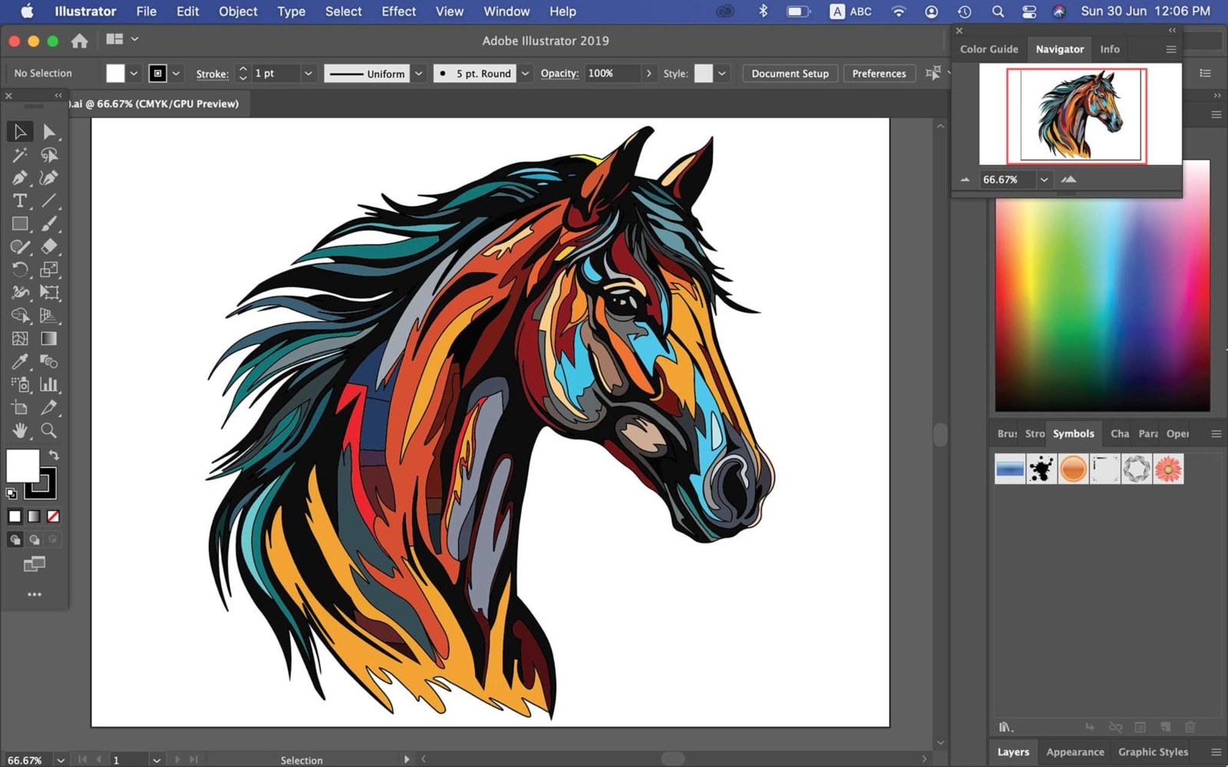Select the Curvature tool
Viewport: 1228px width, 767px height.
coord(49,178)
